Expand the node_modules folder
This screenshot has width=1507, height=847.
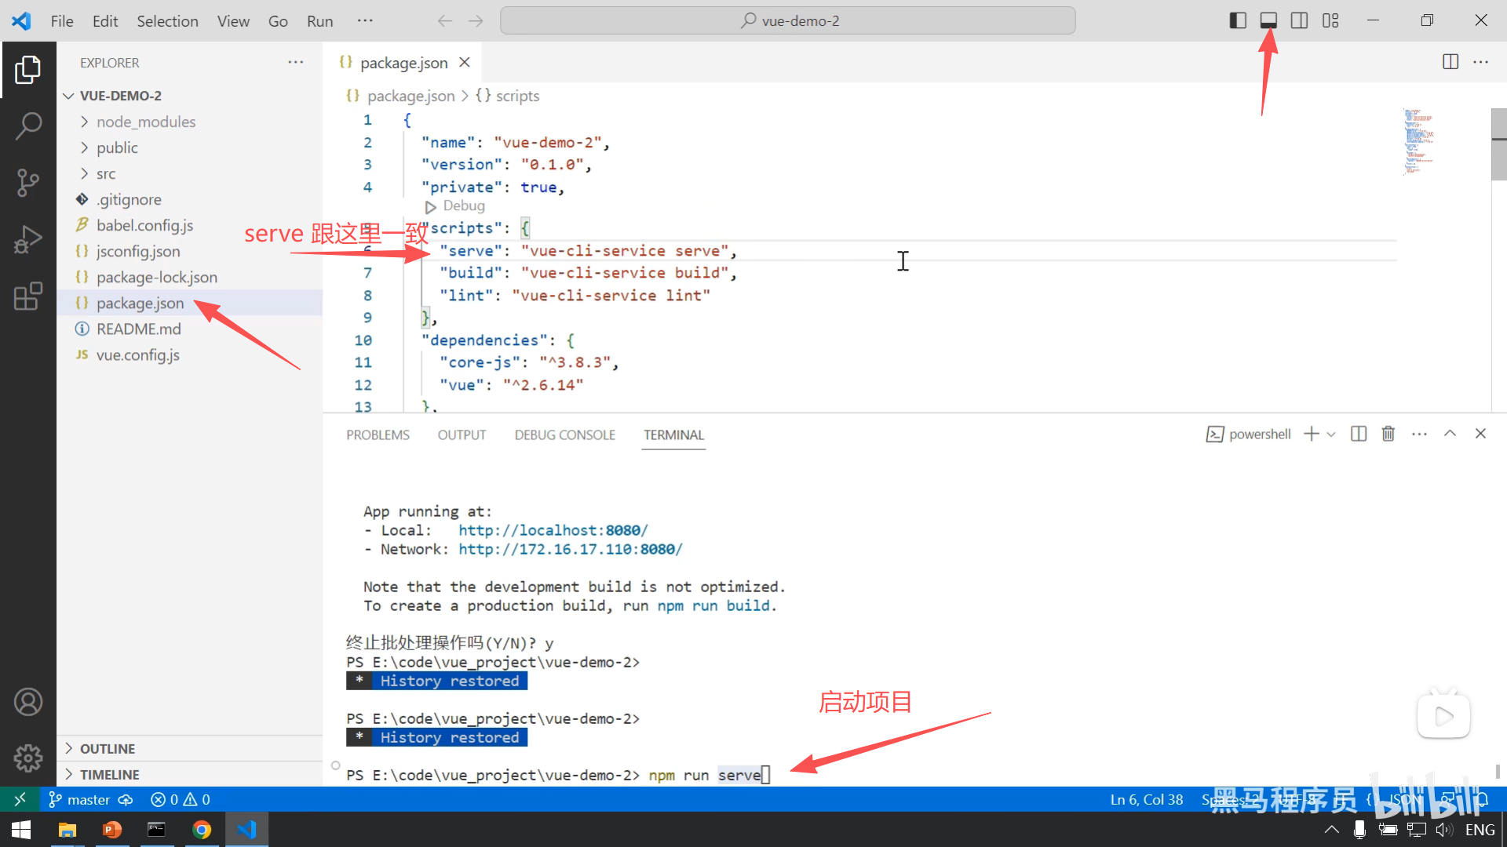146,122
